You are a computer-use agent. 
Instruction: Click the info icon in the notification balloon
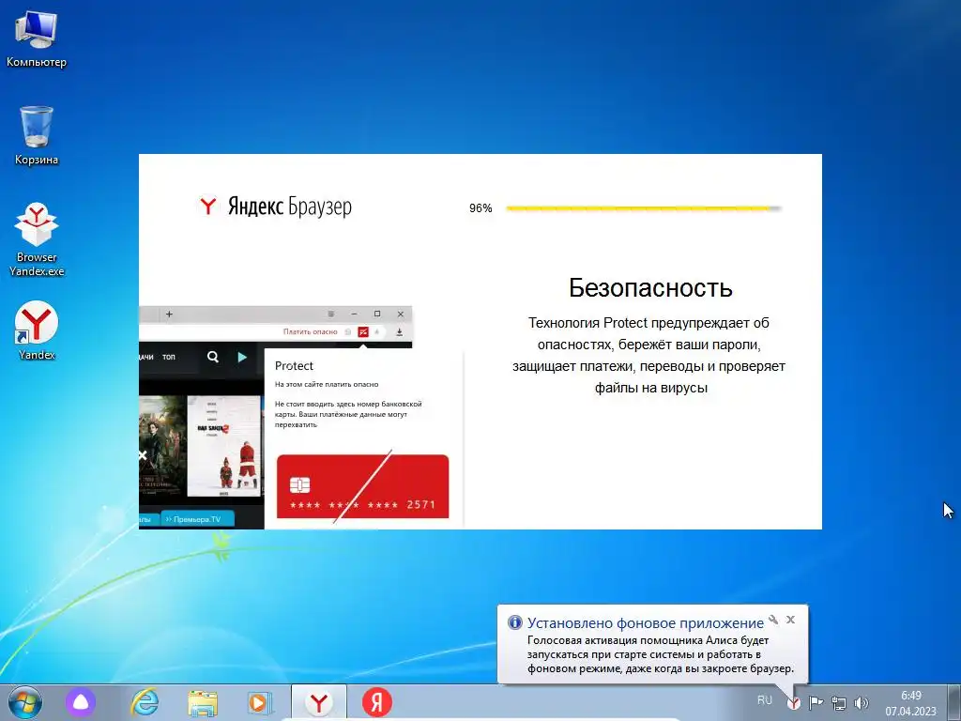pos(515,623)
